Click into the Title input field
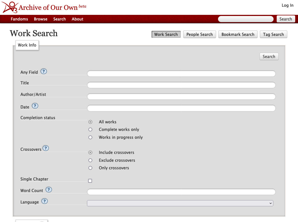298x222 pixels. tap(181, 85)
